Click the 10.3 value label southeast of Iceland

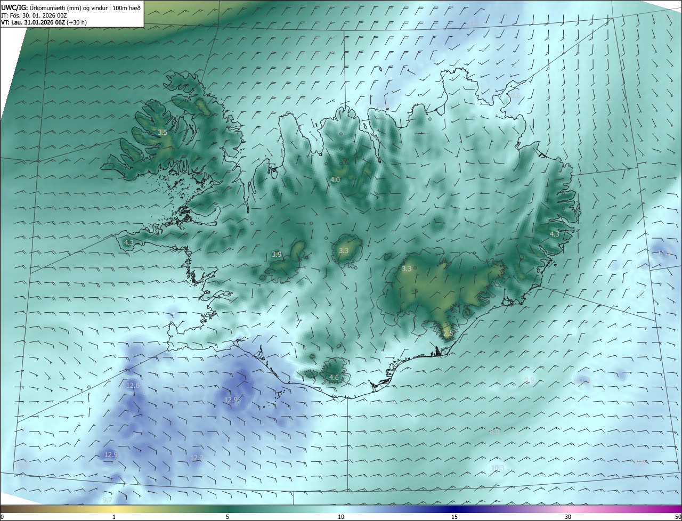(x=498, y=468)
